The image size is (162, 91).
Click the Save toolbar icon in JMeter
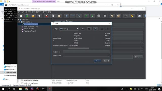point(39,16)
